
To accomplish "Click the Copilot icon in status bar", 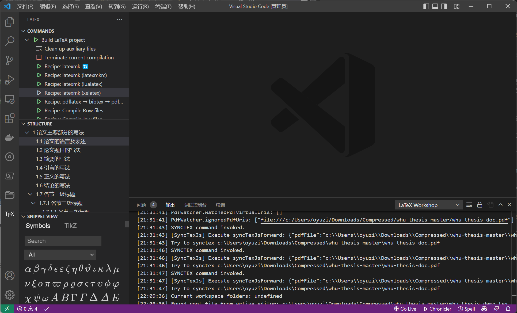I will [484, 309].
